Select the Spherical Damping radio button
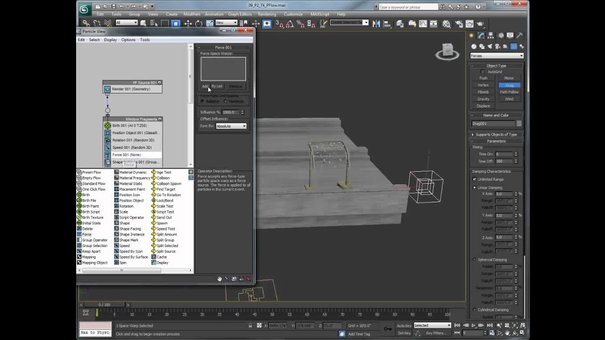 tap(475, 259)
